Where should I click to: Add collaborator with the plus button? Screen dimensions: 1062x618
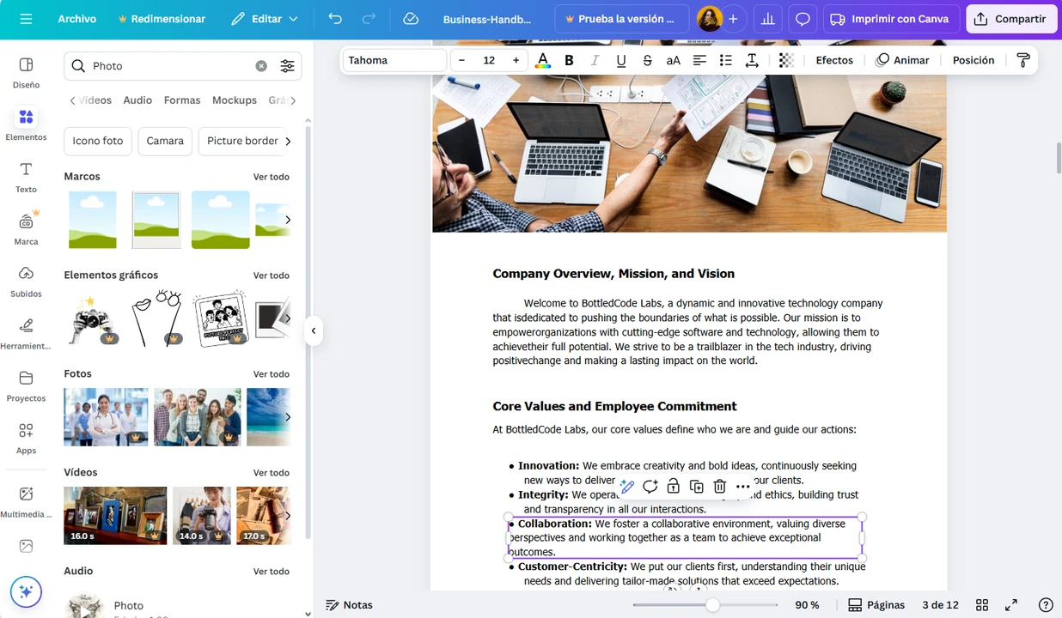coord(733,19)
